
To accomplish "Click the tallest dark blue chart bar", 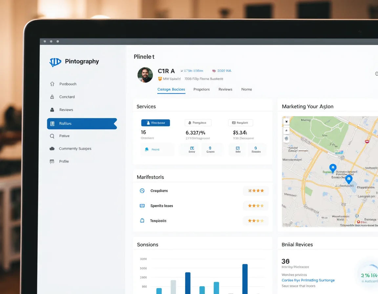I will (245, 279).
